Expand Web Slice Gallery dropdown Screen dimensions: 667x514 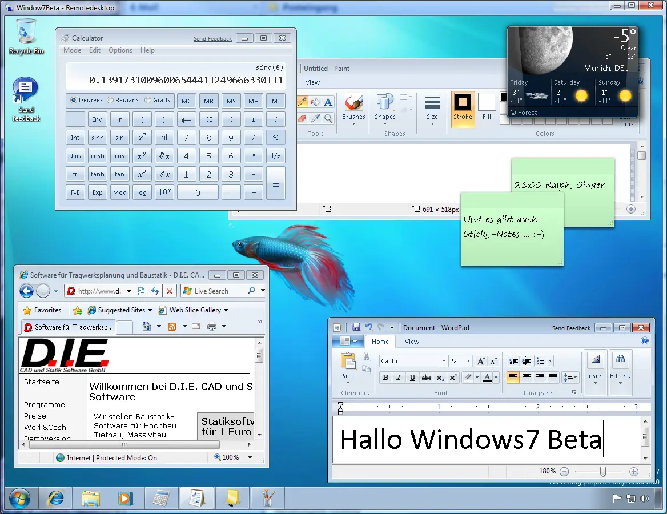pyautogui.click(x=226, y=310)
